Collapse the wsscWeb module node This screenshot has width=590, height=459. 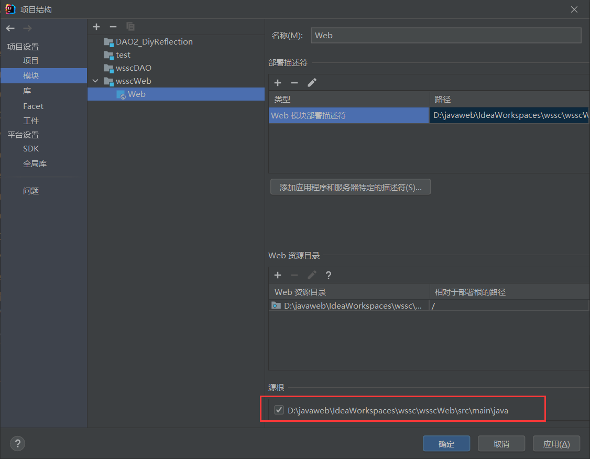click(x=95, y=81)
